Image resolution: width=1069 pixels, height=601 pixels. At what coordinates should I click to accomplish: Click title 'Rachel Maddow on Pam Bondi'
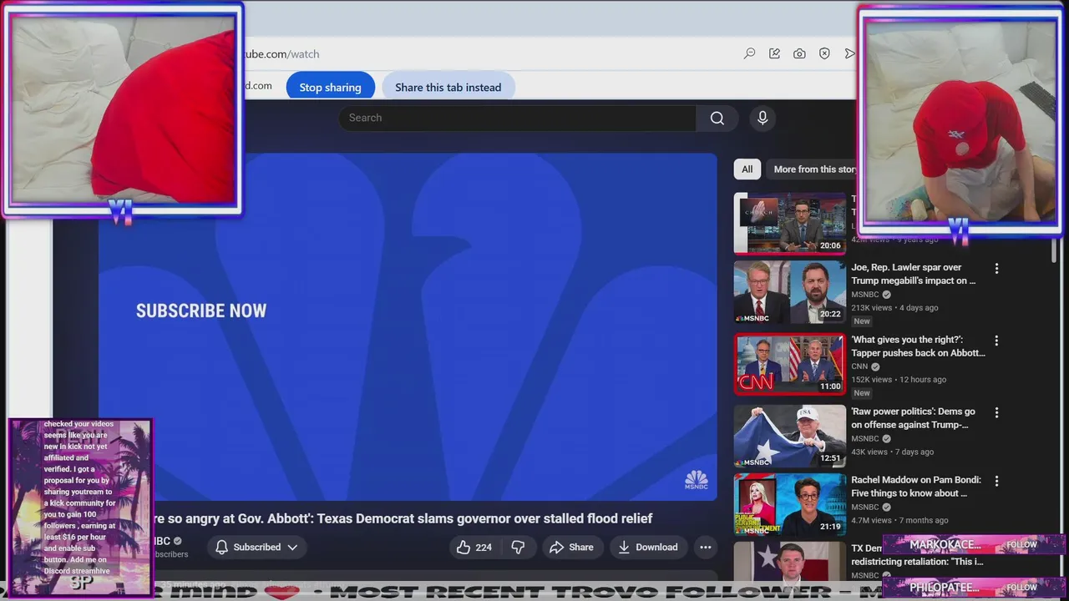[915, 487]
